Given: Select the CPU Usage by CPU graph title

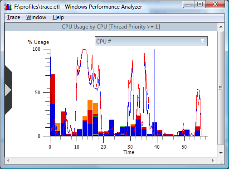Looking at the screenshot, I should tap(111, 27).
